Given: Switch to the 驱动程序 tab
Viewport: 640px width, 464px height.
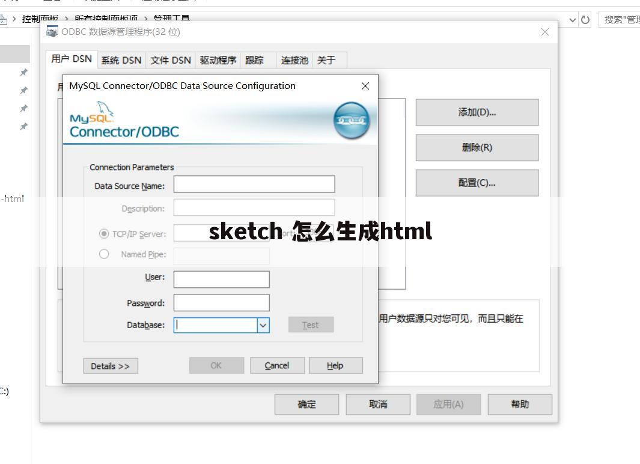Looking at the screenshot, I should click(x=216, y=60).
